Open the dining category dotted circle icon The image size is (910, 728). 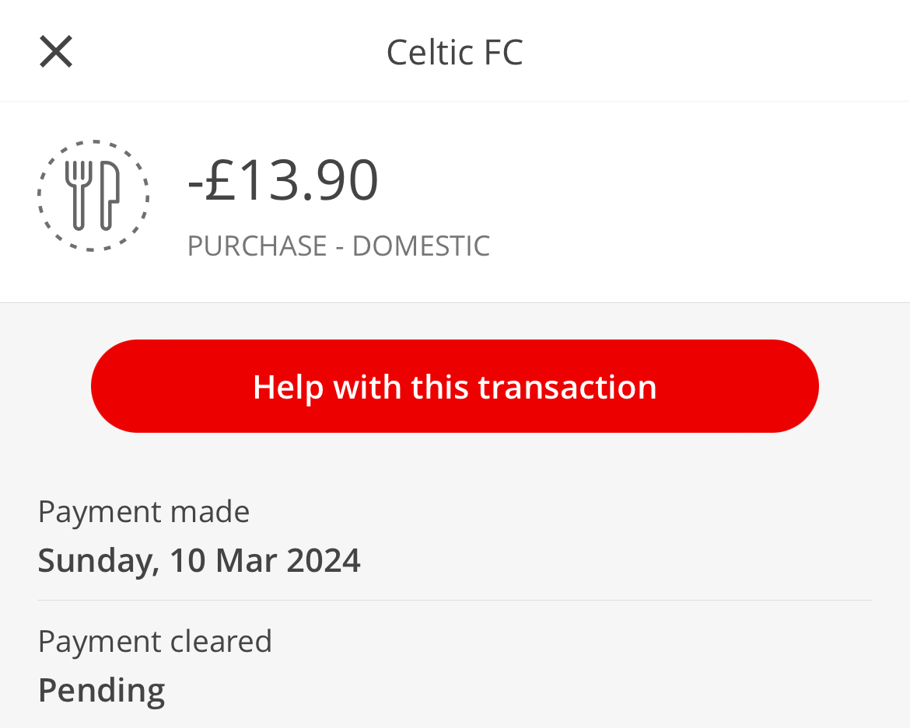point(93,195)
